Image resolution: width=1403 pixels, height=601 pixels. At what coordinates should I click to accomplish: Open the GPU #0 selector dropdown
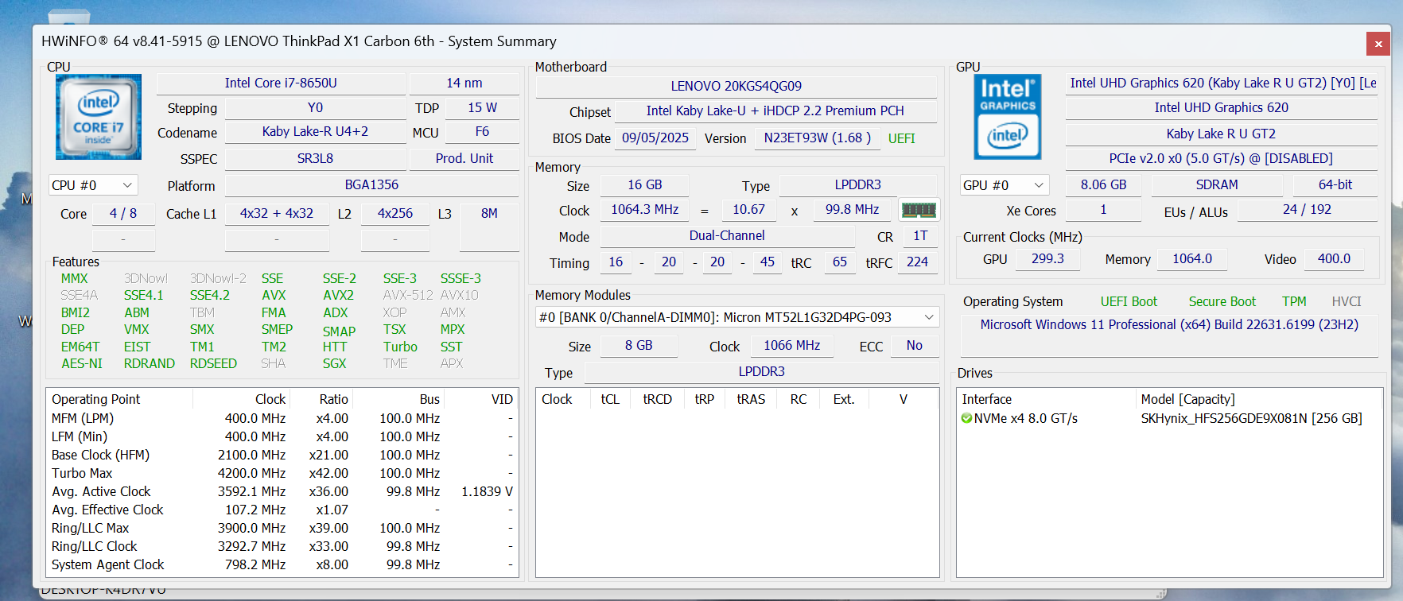[x=1005, y=185]
